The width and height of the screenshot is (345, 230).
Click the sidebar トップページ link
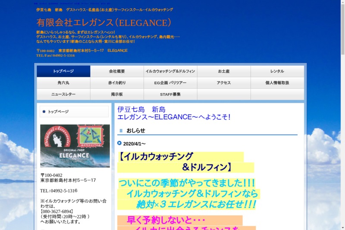pos(58,112)
